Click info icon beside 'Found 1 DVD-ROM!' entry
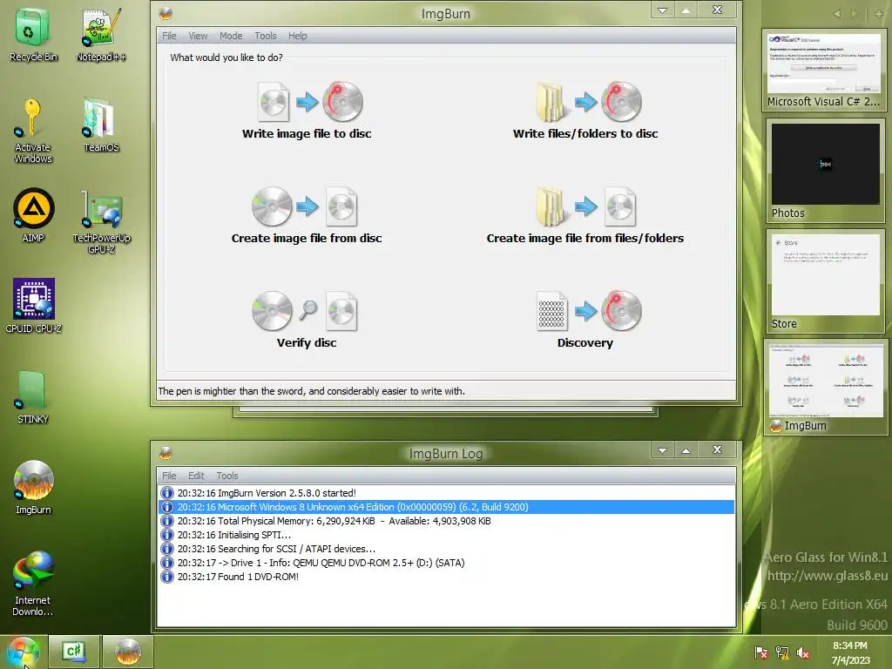Screen dimensions: 892x669 point(166,577)
